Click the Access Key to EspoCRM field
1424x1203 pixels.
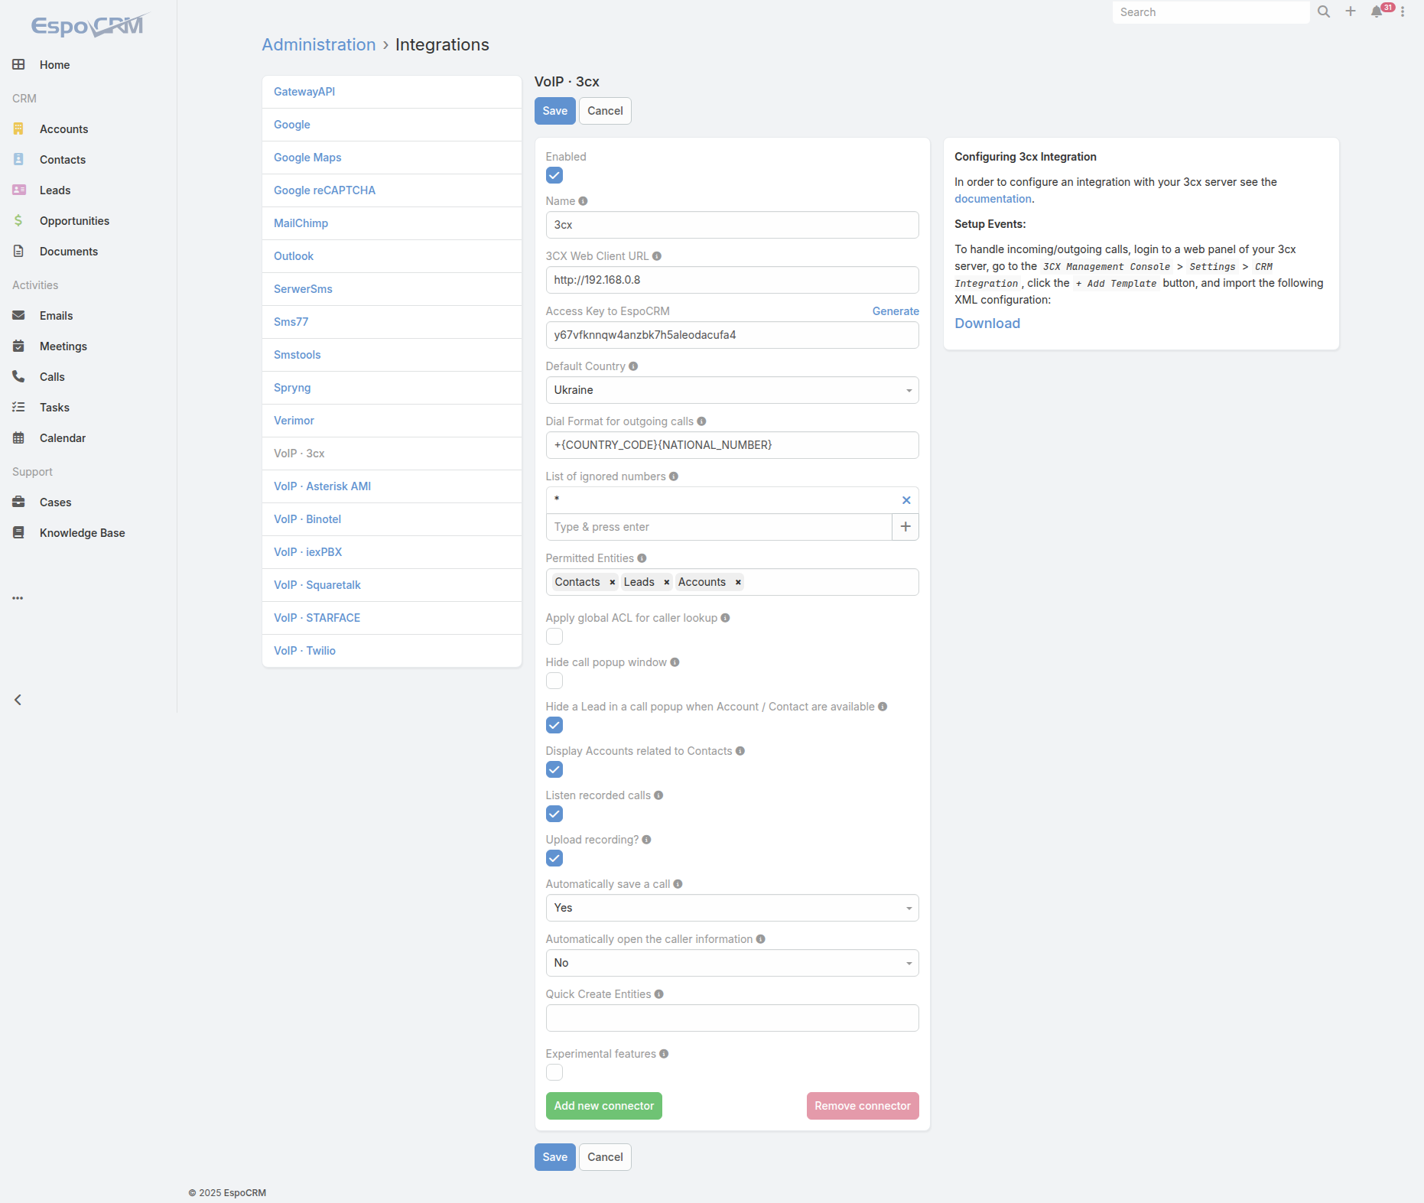coord(731,335)
